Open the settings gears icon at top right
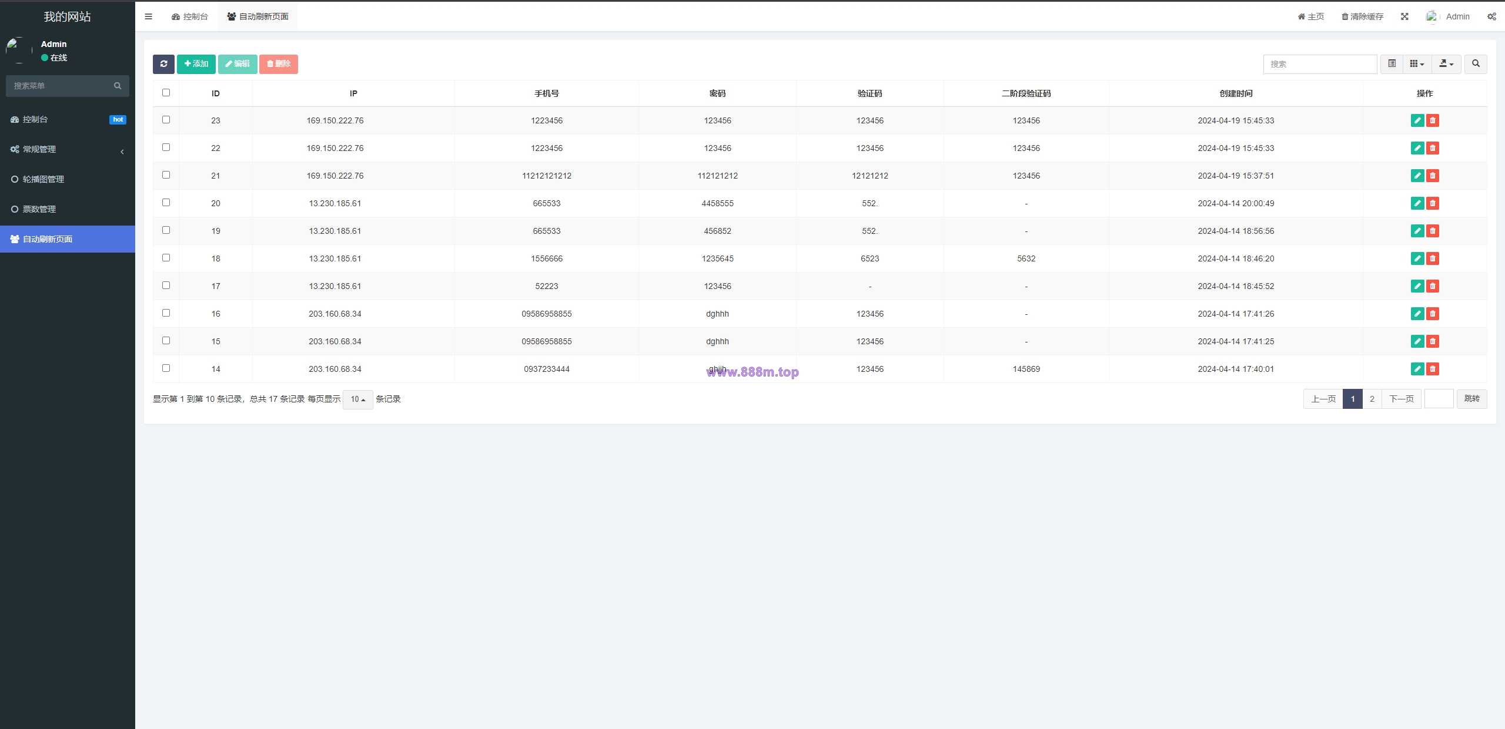 coord(1491,16)
